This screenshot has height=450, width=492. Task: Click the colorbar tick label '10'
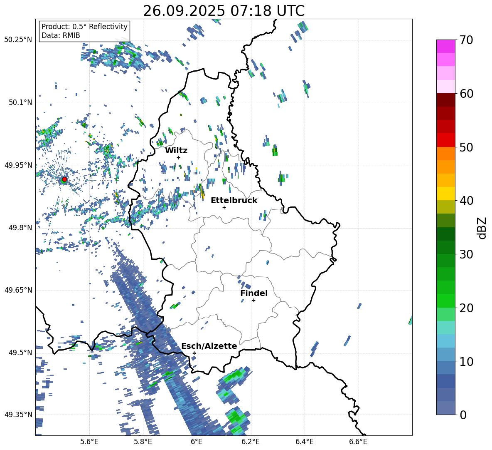click(x=466, y=361)
